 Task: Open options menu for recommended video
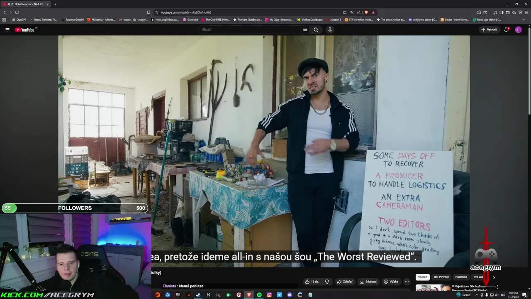click(x=497, y=287)
